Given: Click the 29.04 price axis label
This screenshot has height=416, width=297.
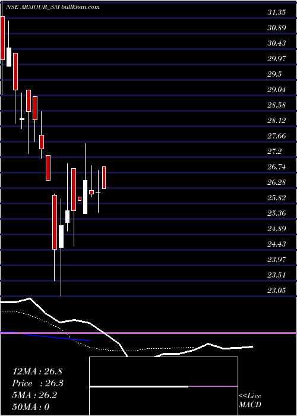Looking at the screenshot, I should pyautogui.click(x=277, y=89).
